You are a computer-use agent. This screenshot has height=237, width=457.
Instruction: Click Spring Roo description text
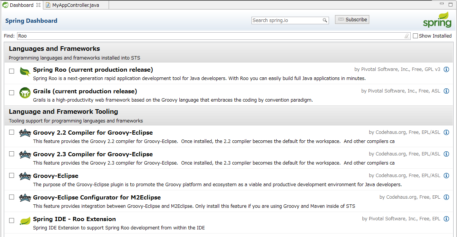pyautogui.click(x=199, y=78)
